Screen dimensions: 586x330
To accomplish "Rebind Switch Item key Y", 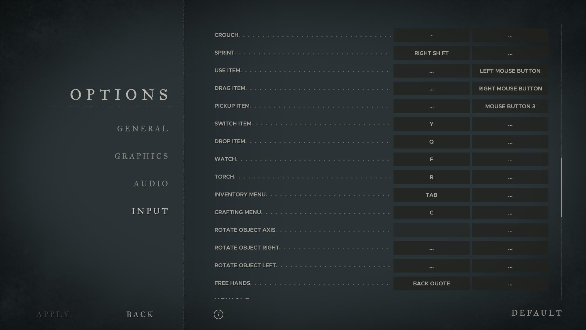I will [431, 124].
